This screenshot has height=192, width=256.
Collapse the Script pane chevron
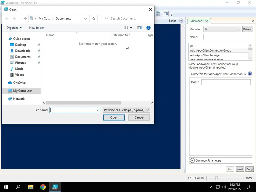(x=181, y=21)
